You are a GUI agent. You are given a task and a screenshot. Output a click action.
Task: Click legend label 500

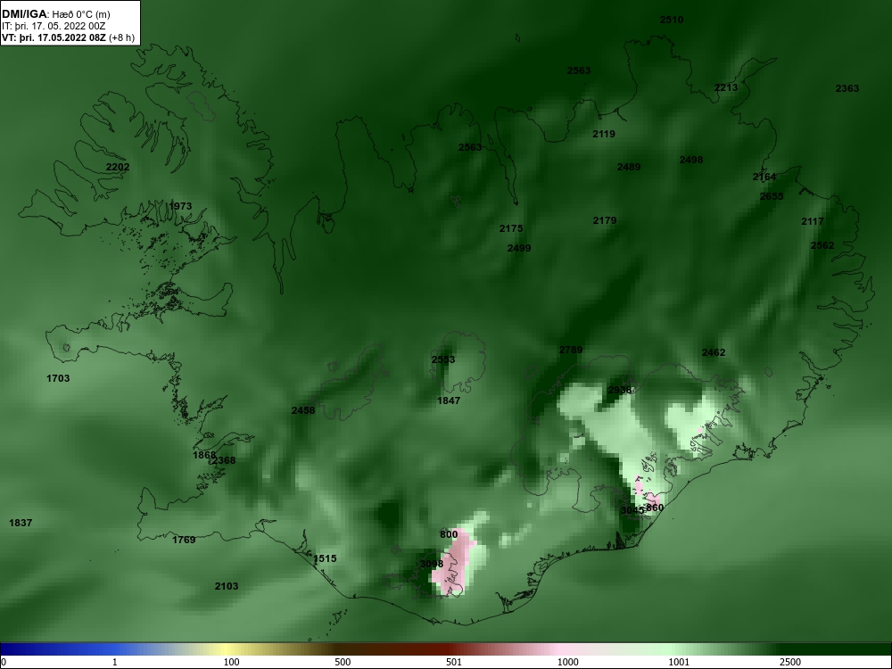[343, 662]
